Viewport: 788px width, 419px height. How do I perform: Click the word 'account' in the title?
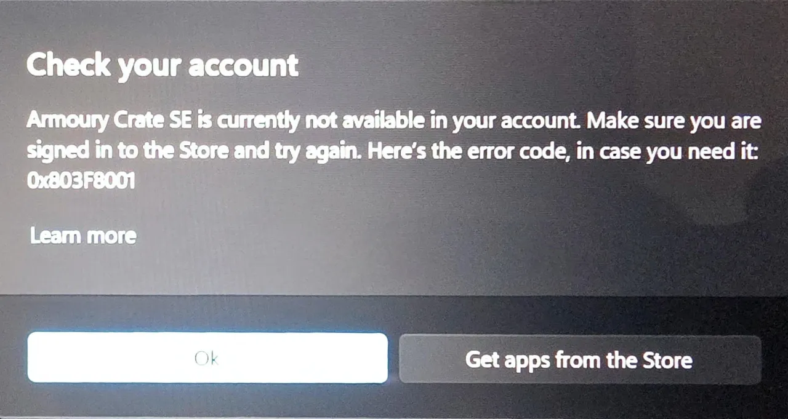(x=243, y=66)
